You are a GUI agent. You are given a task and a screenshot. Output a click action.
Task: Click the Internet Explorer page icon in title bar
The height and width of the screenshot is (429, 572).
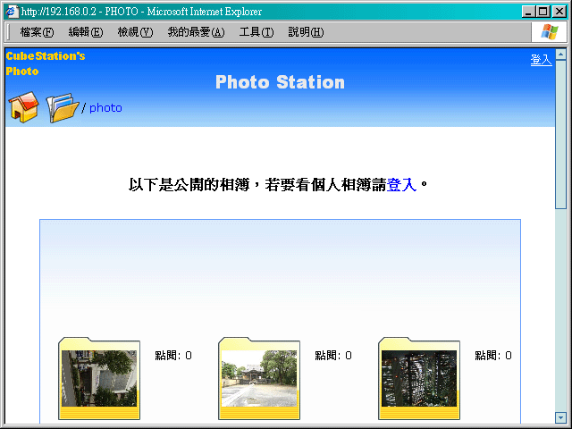(12, 12)
